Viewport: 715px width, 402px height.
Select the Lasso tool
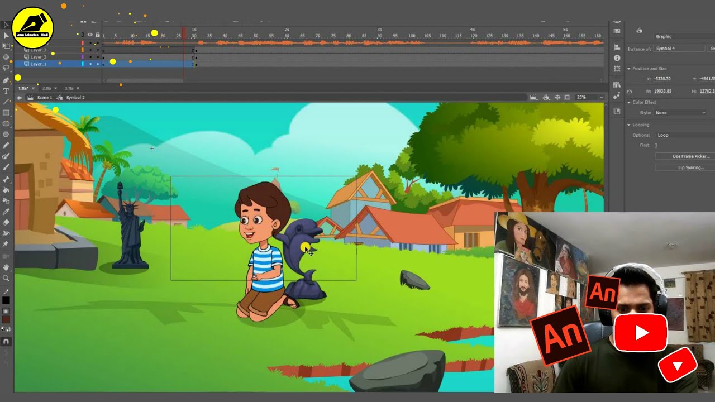pos(6,68)
